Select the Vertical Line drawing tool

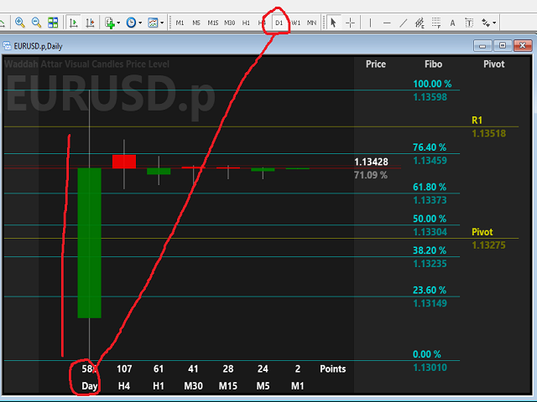(x=370, y=23)
